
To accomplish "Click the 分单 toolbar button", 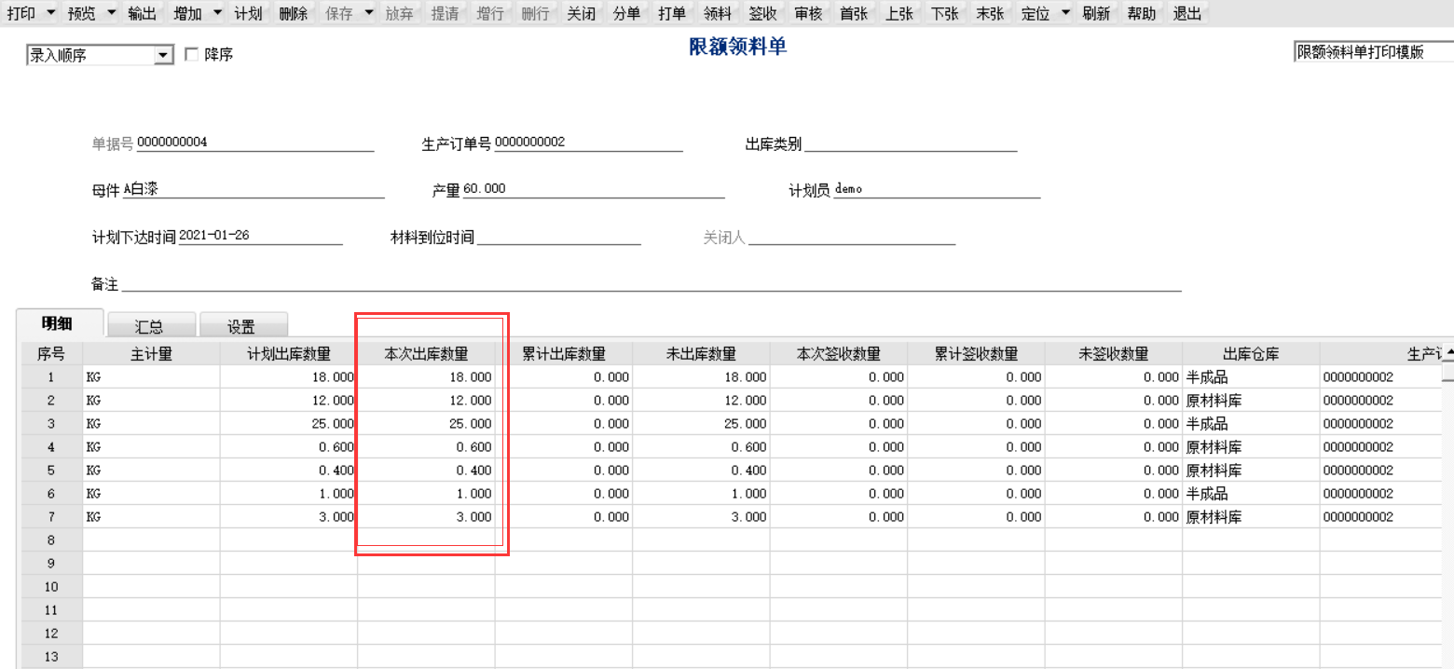I will click(627, 14).
